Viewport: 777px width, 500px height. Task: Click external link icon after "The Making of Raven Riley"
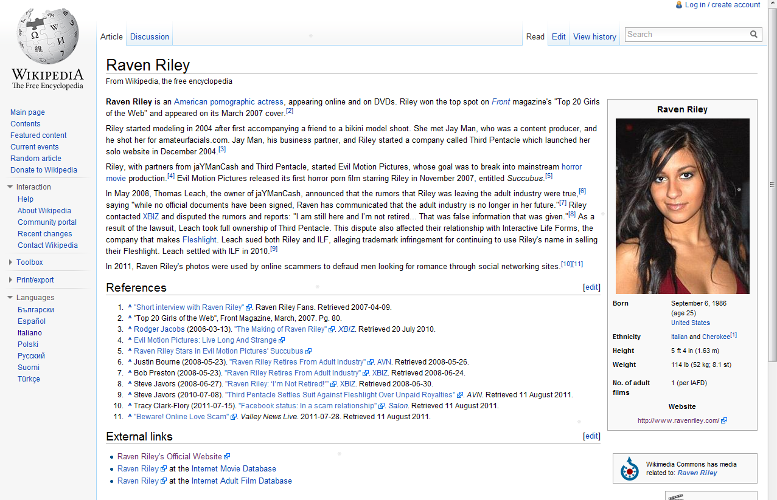332,329
